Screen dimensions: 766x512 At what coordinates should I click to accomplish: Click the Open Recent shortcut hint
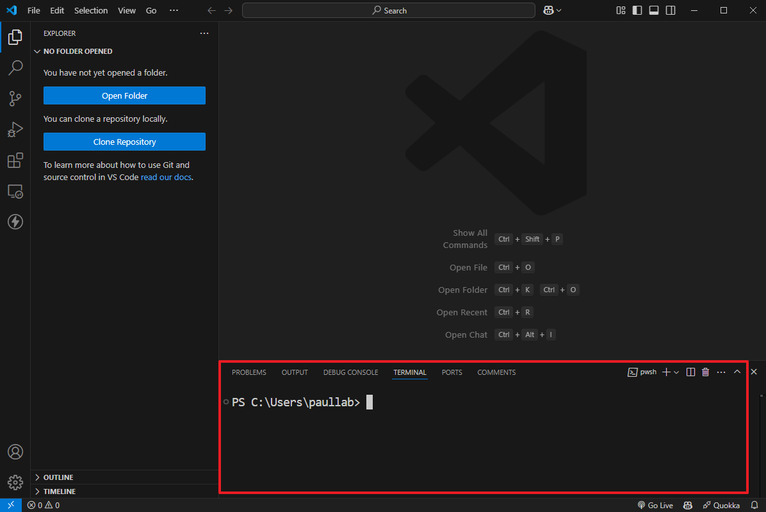point(485,312)
